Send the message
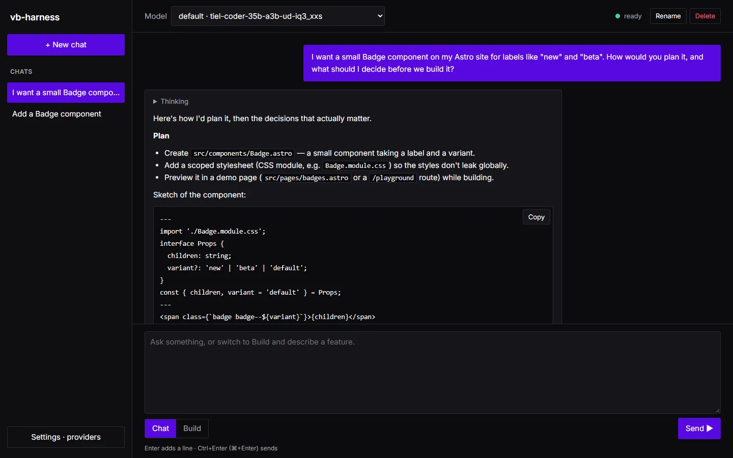 pyautogui.click(x=699, y=428)
